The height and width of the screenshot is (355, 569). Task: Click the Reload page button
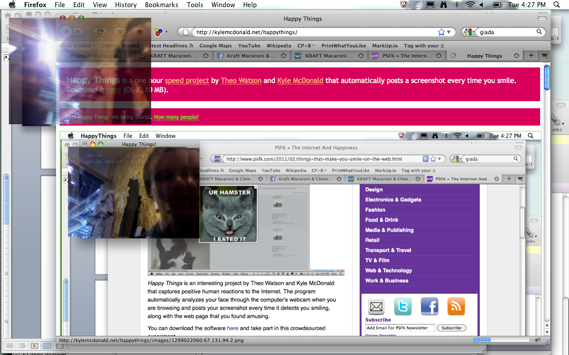(100, 32)
